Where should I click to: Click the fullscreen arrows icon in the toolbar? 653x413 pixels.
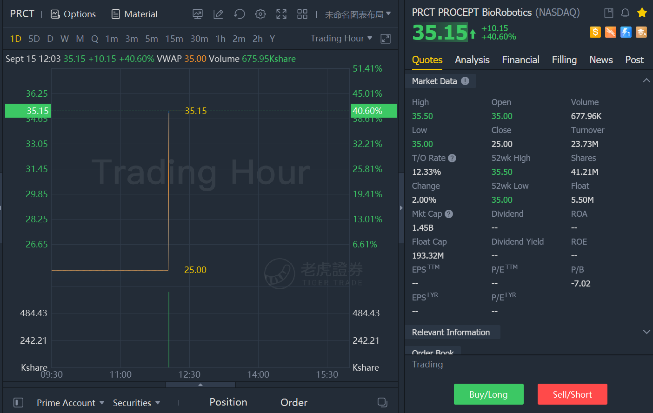[281, 14]
